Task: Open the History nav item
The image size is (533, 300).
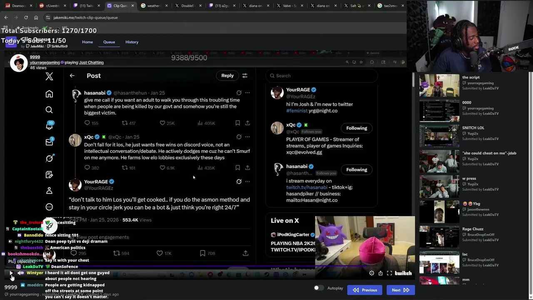Action: (132, 42)
